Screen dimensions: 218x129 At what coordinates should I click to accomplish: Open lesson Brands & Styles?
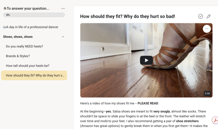18,56
